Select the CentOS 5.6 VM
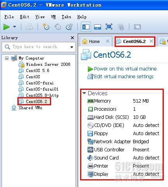Screen dimensions: 168x187 [x=38, y=70]
